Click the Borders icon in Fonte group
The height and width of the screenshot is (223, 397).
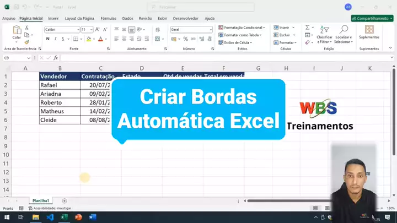pos(76,39)
